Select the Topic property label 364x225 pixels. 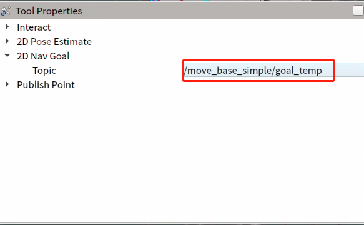44,71
